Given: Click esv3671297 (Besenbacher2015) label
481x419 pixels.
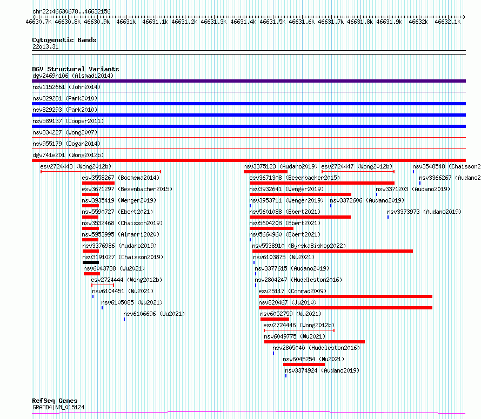Looking at the screenshot, I should coord(127,189).
